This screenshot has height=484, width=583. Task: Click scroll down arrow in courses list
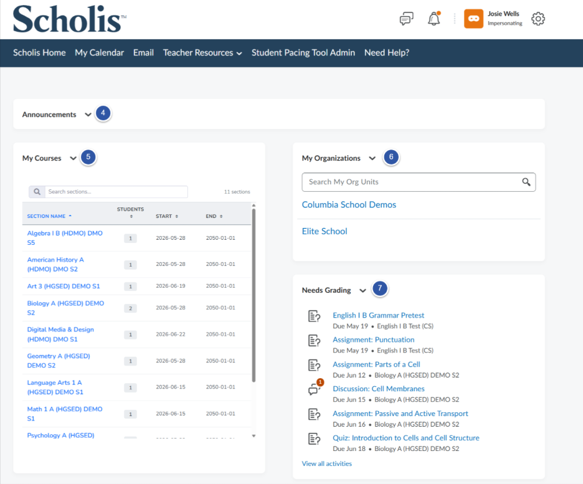[x=254, y=436]
